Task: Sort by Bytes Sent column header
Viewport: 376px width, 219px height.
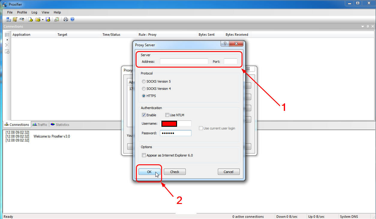Action: click(x=211, y=35)
